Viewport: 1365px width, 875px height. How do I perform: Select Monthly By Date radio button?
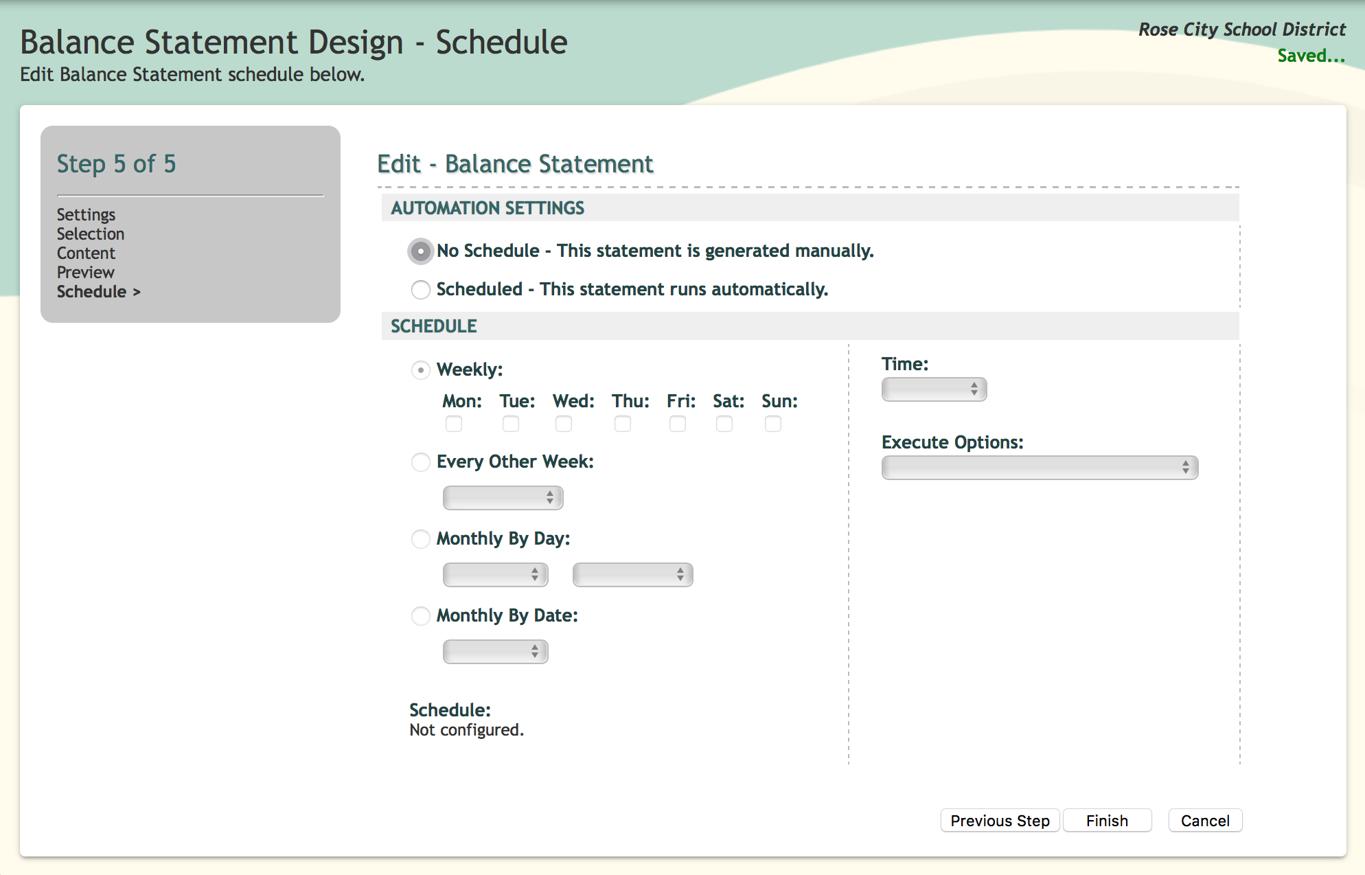pyautogui.click(x=421, y=616)
